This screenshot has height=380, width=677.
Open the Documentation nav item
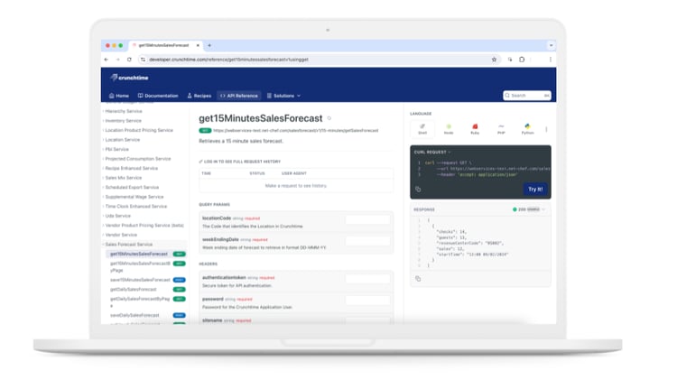coord(158,96)
